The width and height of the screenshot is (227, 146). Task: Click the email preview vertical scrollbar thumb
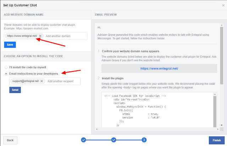[221, 56]
